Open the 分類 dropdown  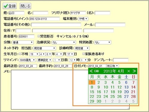pyautogui.click(x=23, y=42)
